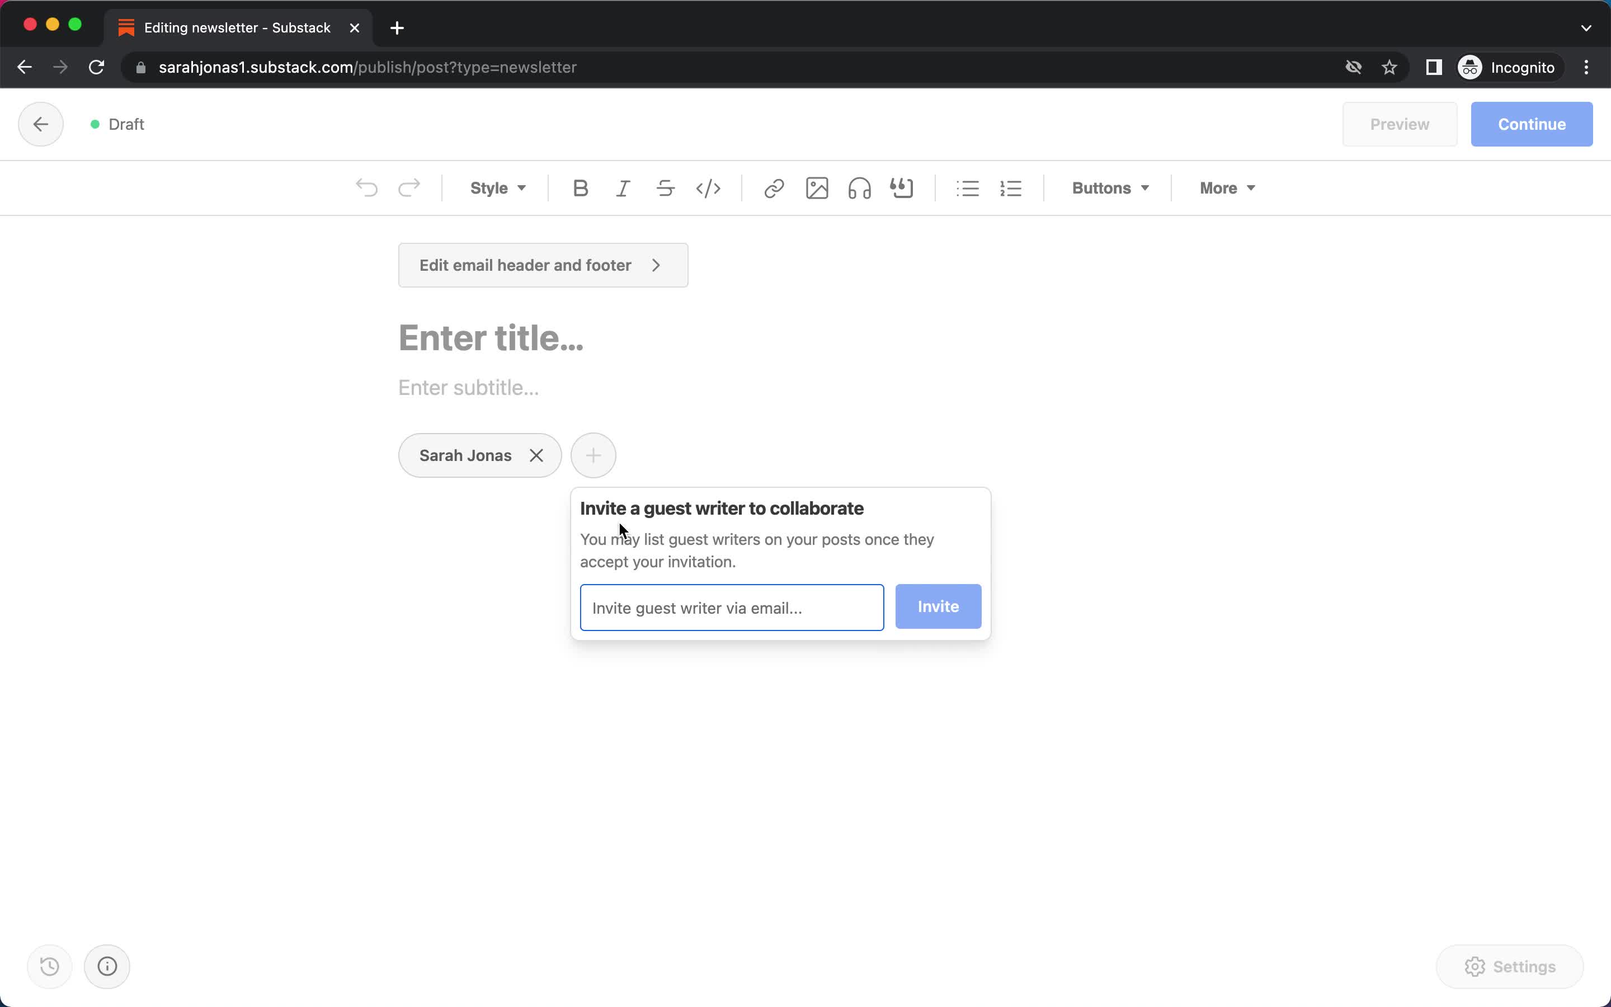Click the Italic formatting icon

coord(623,188)
